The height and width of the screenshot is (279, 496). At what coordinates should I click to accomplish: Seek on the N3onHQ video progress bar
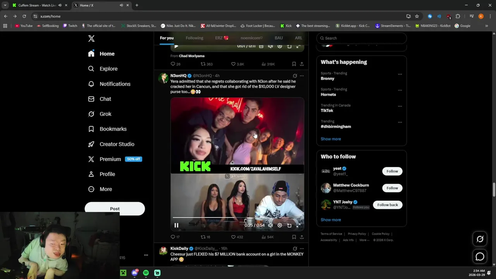[237, 218]
